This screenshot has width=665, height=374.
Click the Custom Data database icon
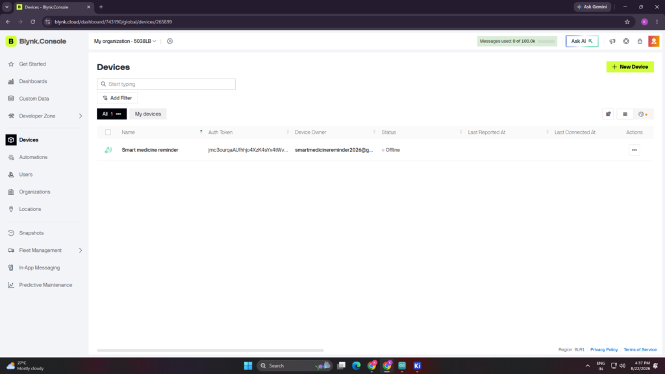[x=11, y=99]
